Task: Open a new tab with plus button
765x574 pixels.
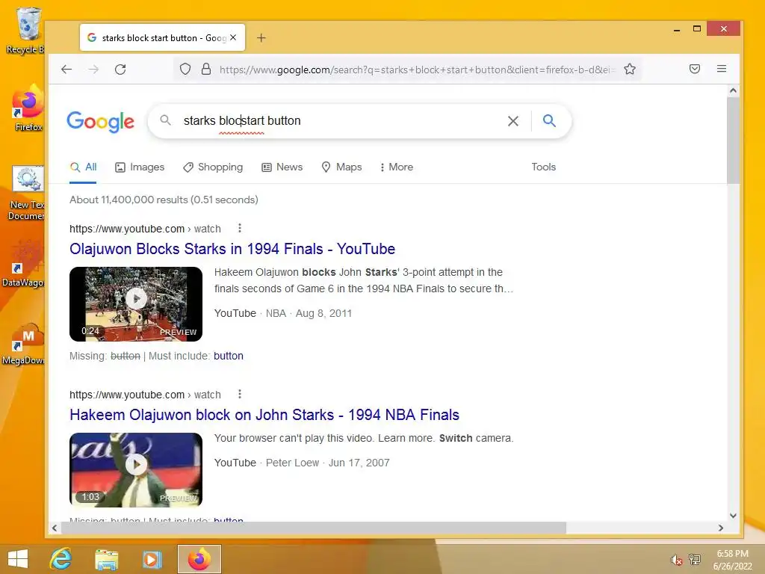Action: click(x=261, y=37)
